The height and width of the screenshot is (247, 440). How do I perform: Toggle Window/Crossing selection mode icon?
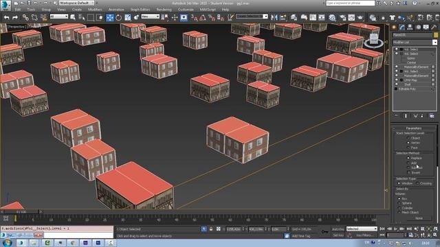(x=100, y=18)
